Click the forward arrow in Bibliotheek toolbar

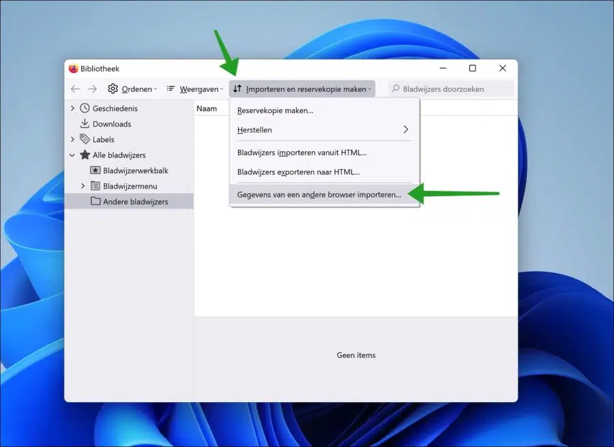(x=92, y=89)
